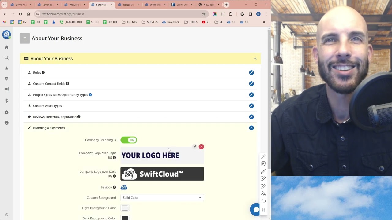Screen dimensions: 392x220
Task: Pick the Light Background Color swatch
Action: point(125,208)
